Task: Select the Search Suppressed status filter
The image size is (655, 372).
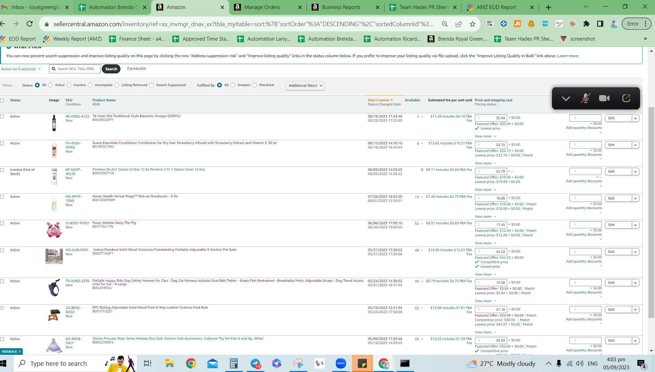Action: [152, 85]
